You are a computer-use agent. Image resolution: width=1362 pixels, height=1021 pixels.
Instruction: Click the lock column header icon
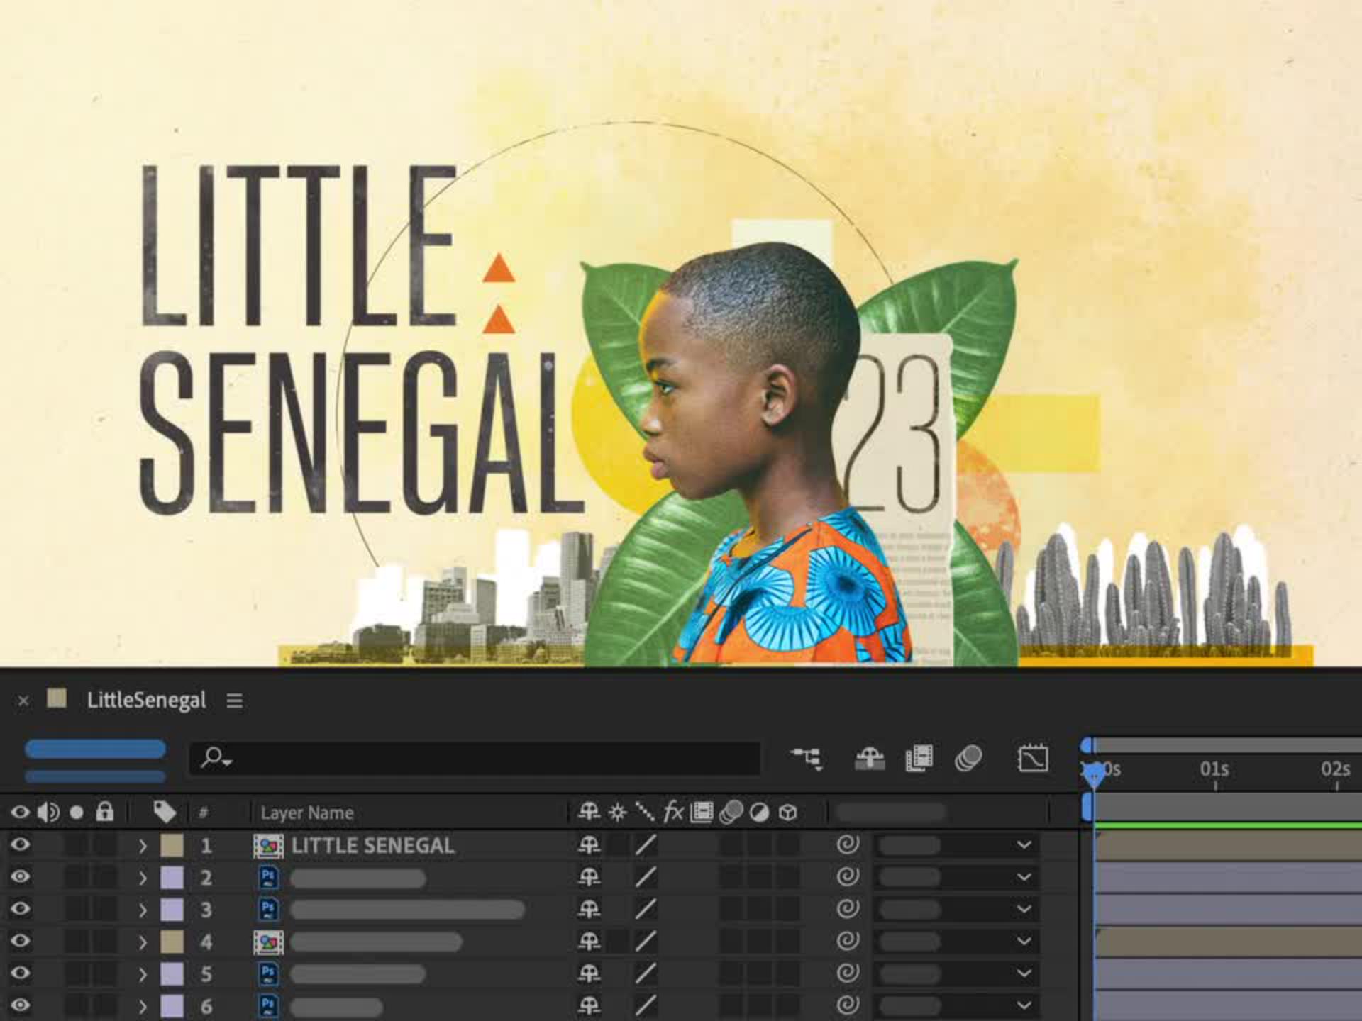[x=105, y=812]
